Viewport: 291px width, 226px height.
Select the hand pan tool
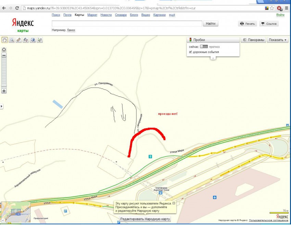click(x=4, y=40)
